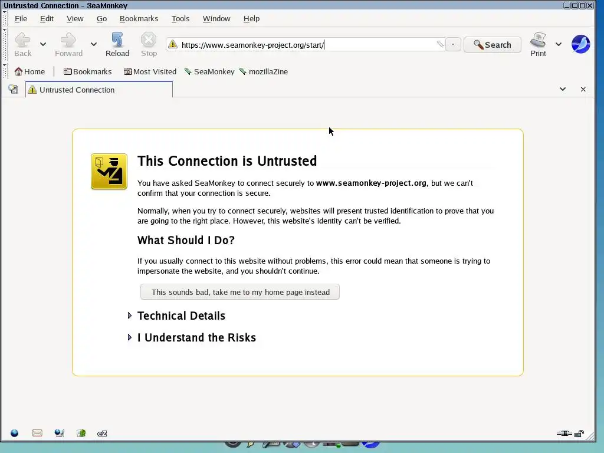Click the bookmark tag icon in URL bar

(x=440, y=44)
